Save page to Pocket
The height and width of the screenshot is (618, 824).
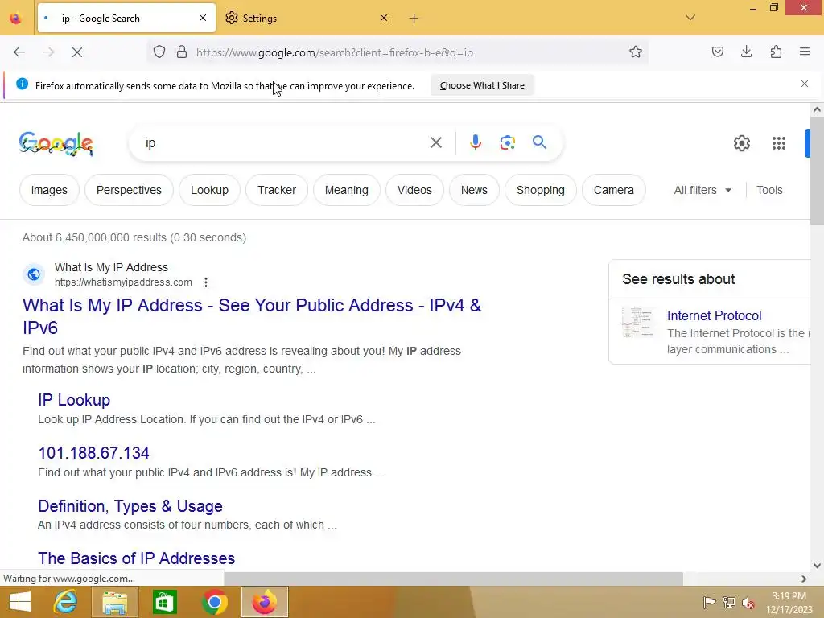pos(717,51)
